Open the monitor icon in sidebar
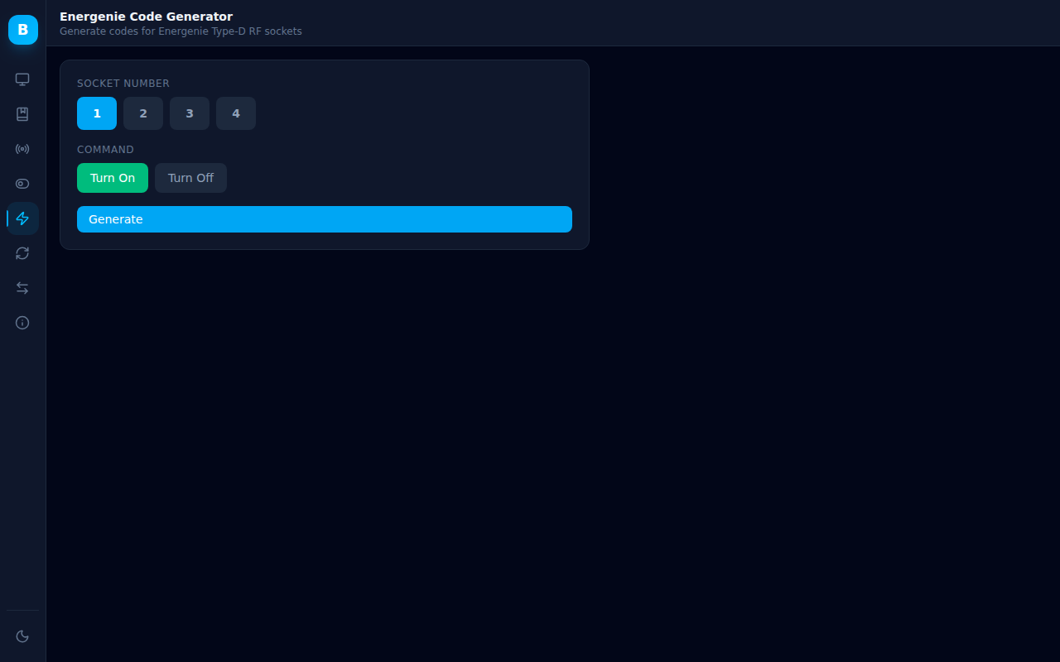 click(22, 79)
